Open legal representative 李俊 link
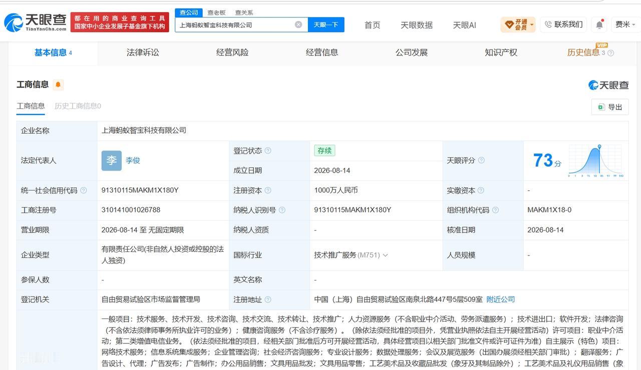 (x=133, y=160)
